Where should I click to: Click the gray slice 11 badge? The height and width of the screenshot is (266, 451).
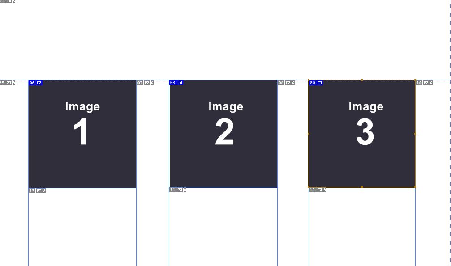coord(178,190)
